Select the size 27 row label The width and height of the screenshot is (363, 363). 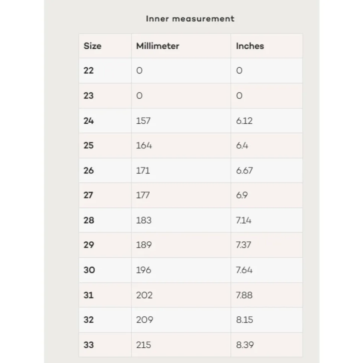(x=88, y=195)
